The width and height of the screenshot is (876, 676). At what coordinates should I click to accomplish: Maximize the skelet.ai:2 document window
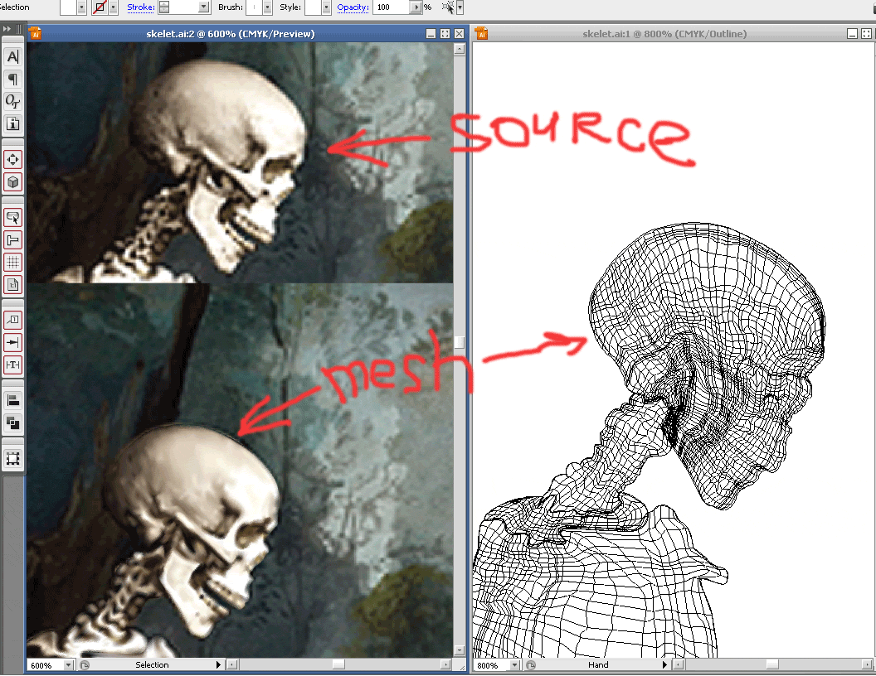click(445, 33)
